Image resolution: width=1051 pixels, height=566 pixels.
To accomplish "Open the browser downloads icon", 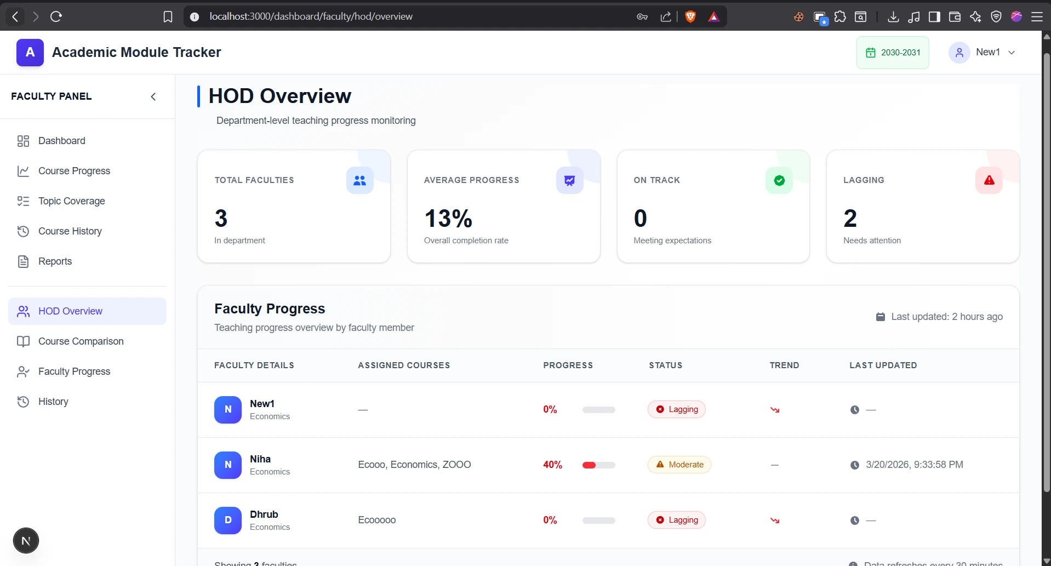I will [x=893, y=16].
